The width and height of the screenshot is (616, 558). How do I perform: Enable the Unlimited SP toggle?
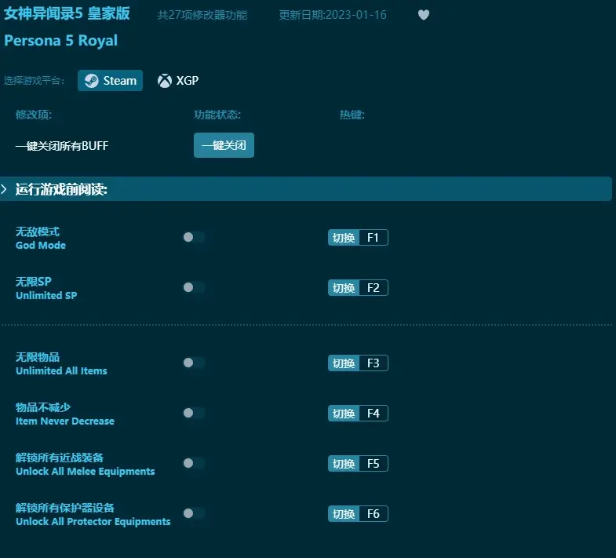194,288
